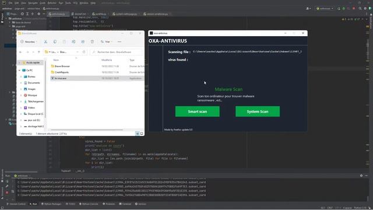Open PyCharm View menu
This screenshot has width=373, height=210.
pos(23,3)
